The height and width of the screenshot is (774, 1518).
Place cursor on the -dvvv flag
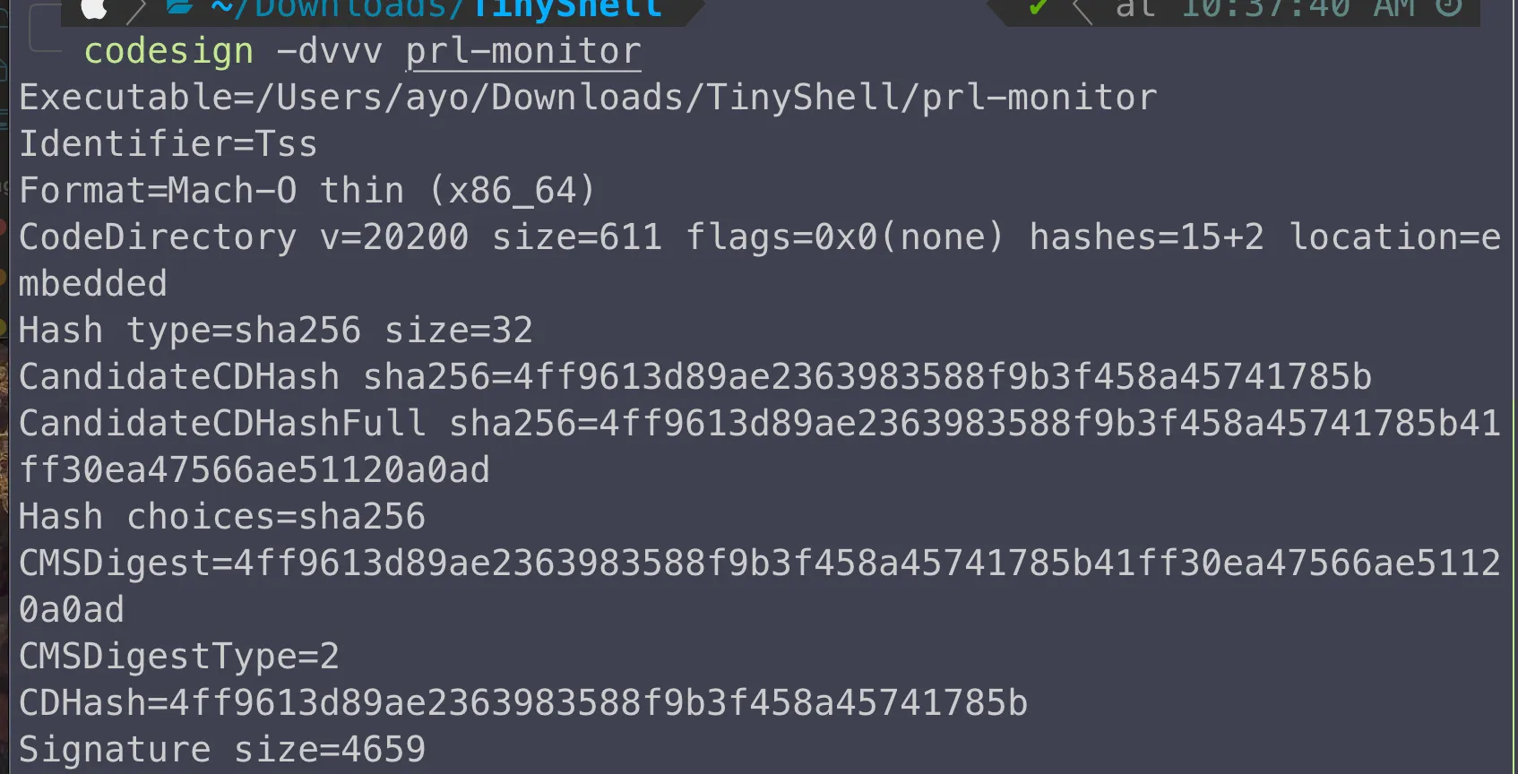tap(329, 52)
